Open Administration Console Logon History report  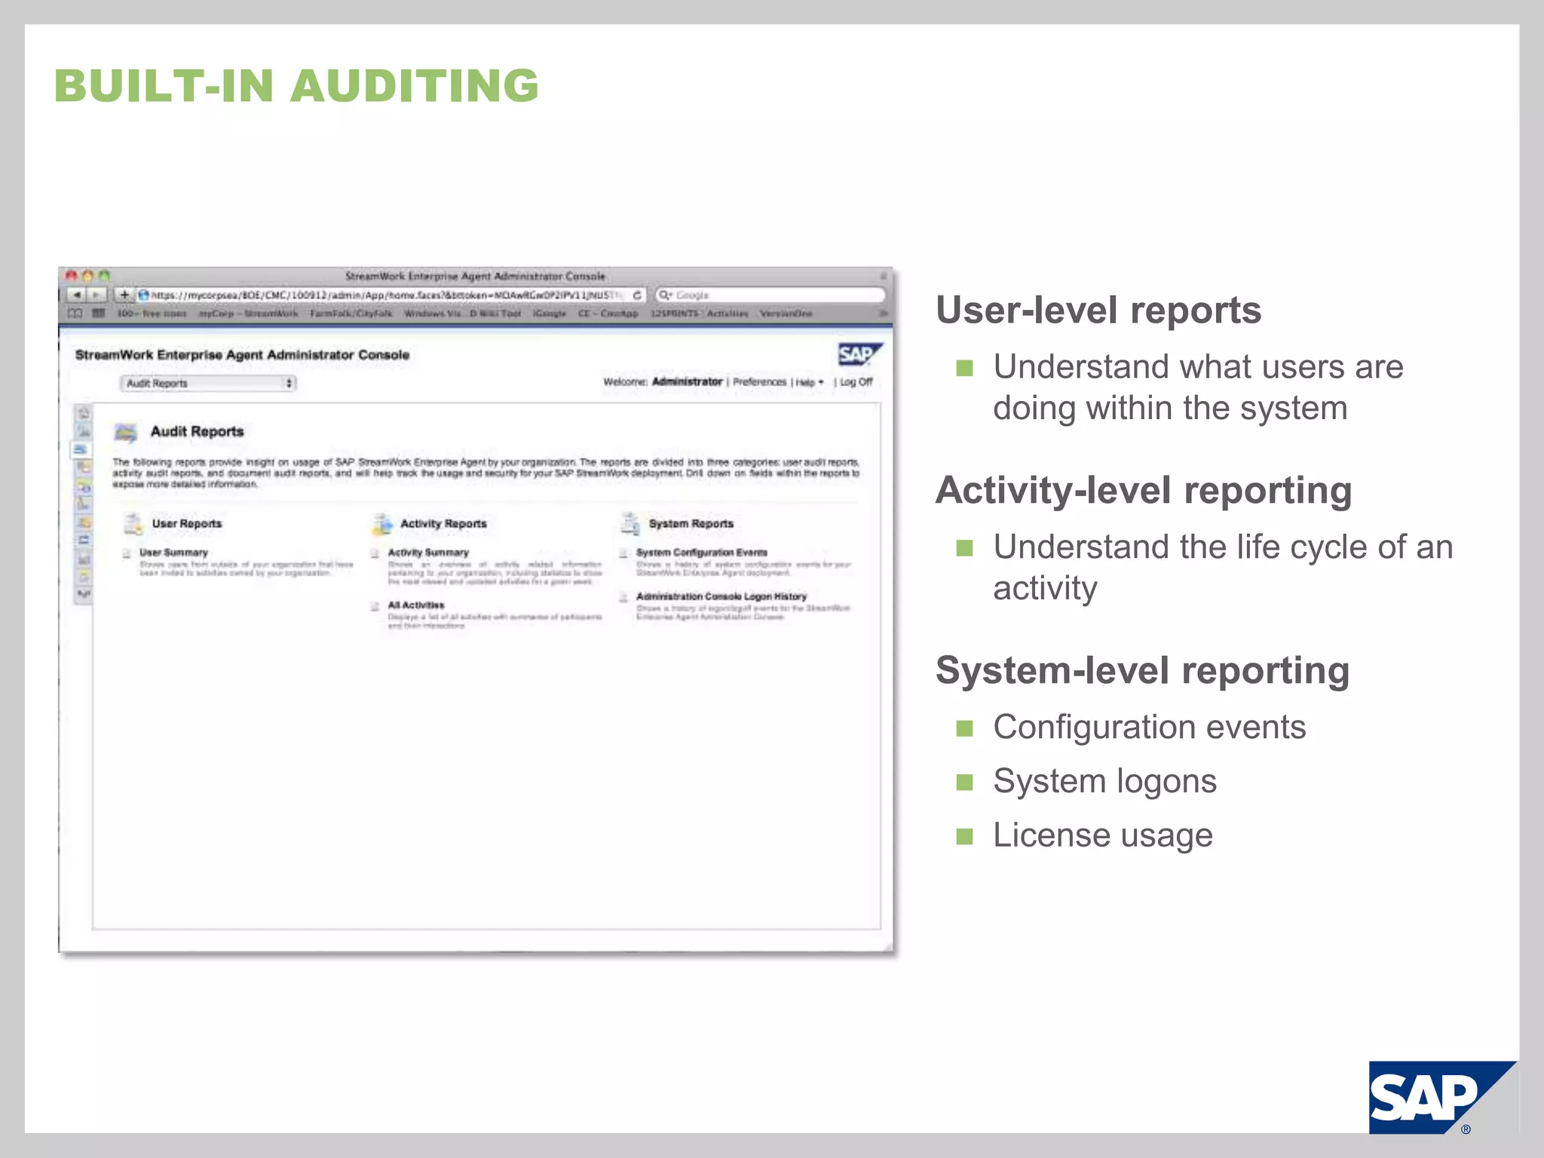[x=721, y=596]
